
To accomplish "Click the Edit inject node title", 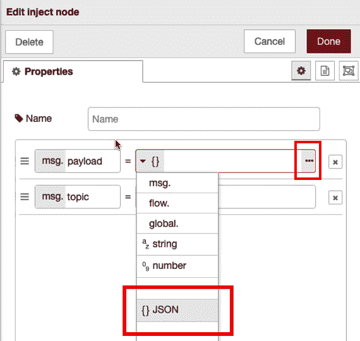I will coord(43,12).
